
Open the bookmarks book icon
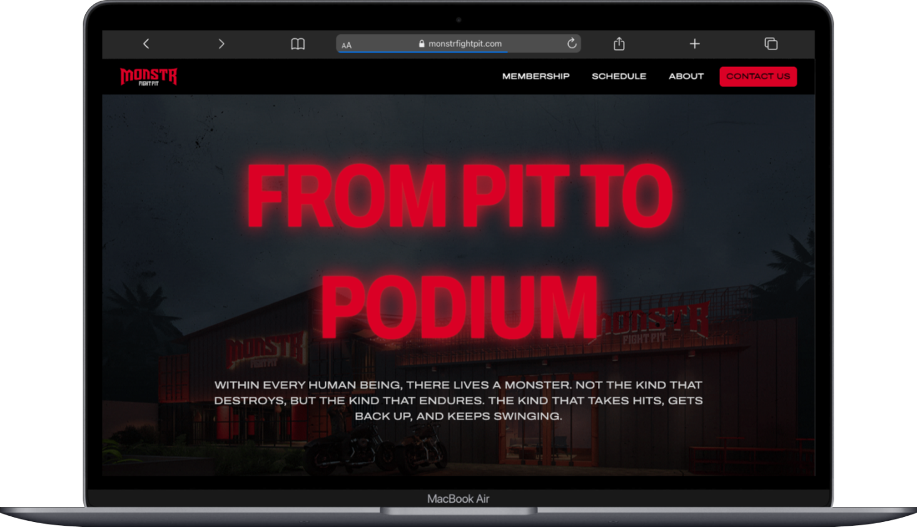[298, 44]
